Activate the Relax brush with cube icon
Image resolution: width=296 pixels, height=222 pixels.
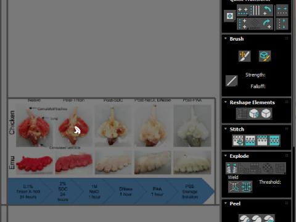[x=265, y=56]
